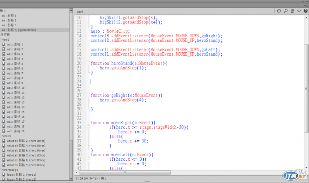Select as1: 影格 16 script
Viewport: 309px width, 183px height.
16,117
